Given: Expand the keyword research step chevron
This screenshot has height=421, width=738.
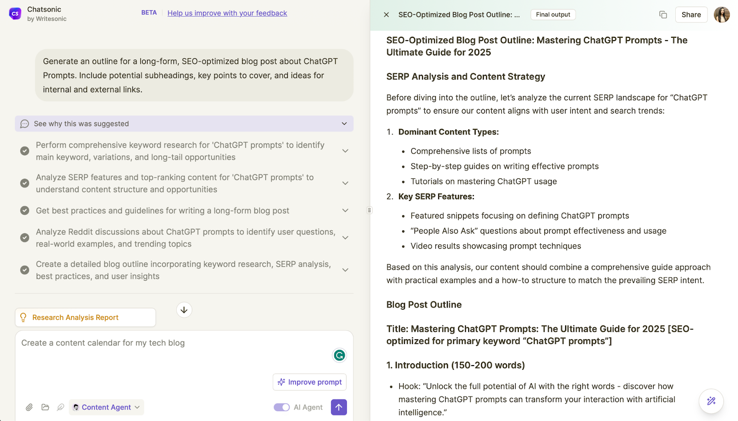Looking at the screenshot, I should [x=345, y=151].
